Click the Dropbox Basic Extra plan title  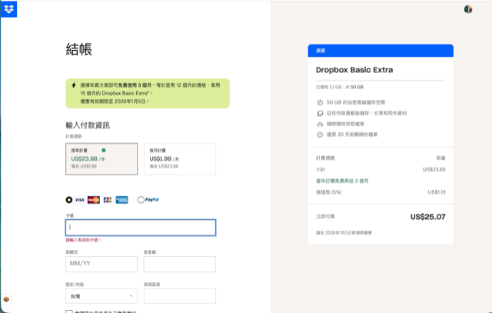click(x=354, y=70)
